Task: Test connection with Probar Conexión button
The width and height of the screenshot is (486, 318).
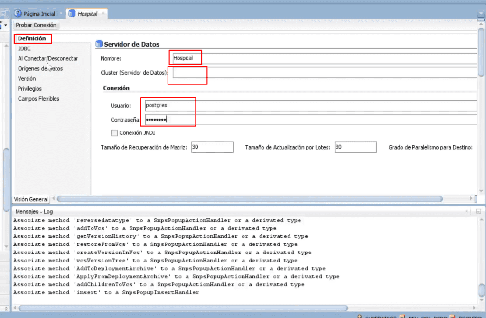Action: [x=36, y=25]
